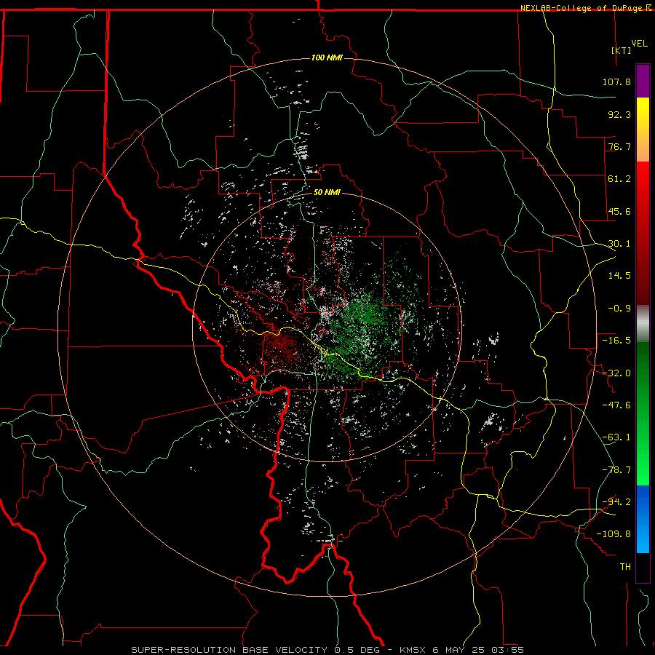655x655 pixels.
Task: Click the [KT] units label
Action: pos(622,50)
